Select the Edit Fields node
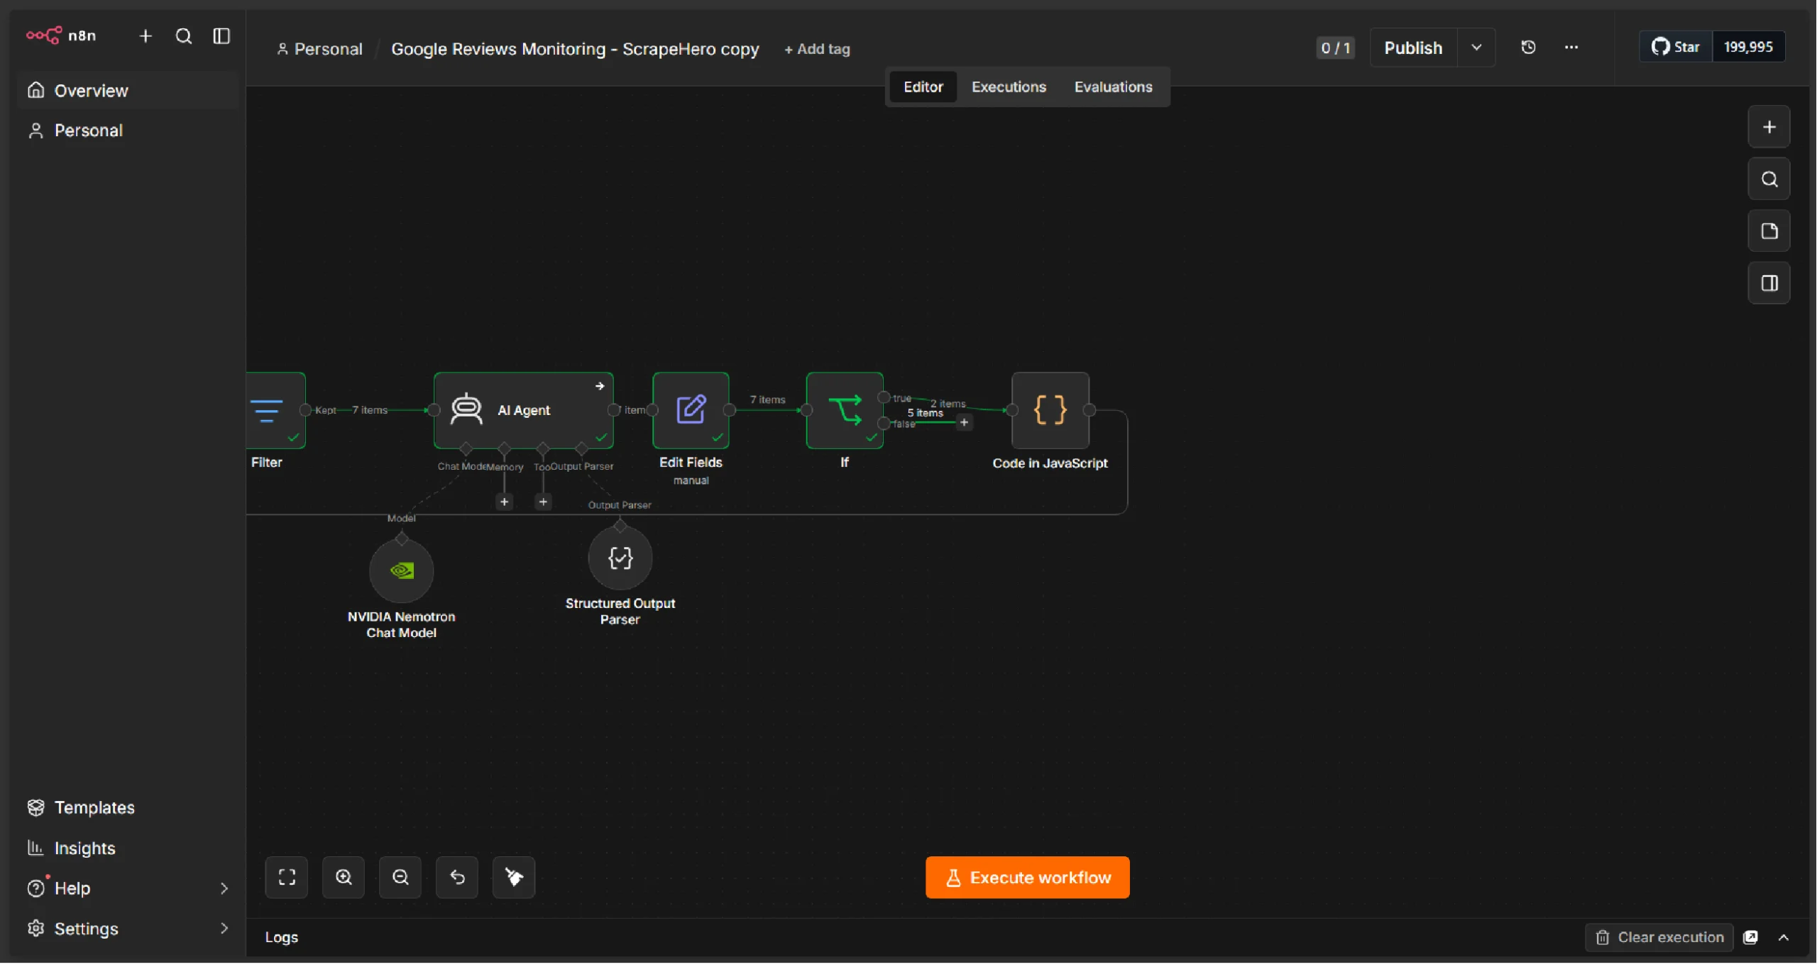 [x=691, y=411]
